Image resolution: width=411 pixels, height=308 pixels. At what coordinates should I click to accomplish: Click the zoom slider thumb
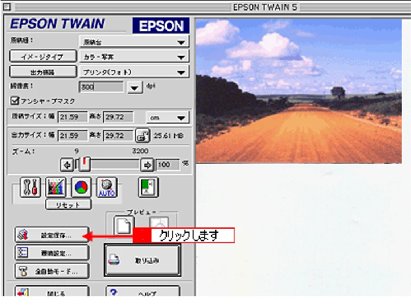point(84,165)
